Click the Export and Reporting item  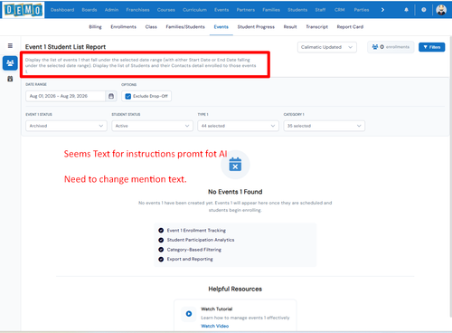tap(190, 259)
